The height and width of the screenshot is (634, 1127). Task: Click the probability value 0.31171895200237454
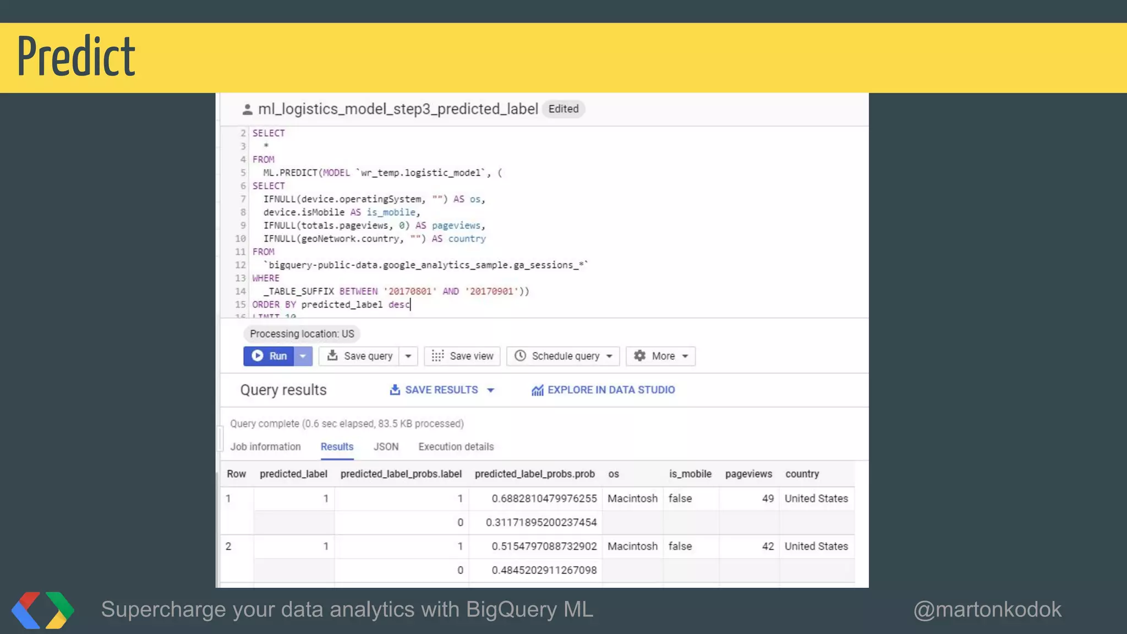tap(541, 522)
